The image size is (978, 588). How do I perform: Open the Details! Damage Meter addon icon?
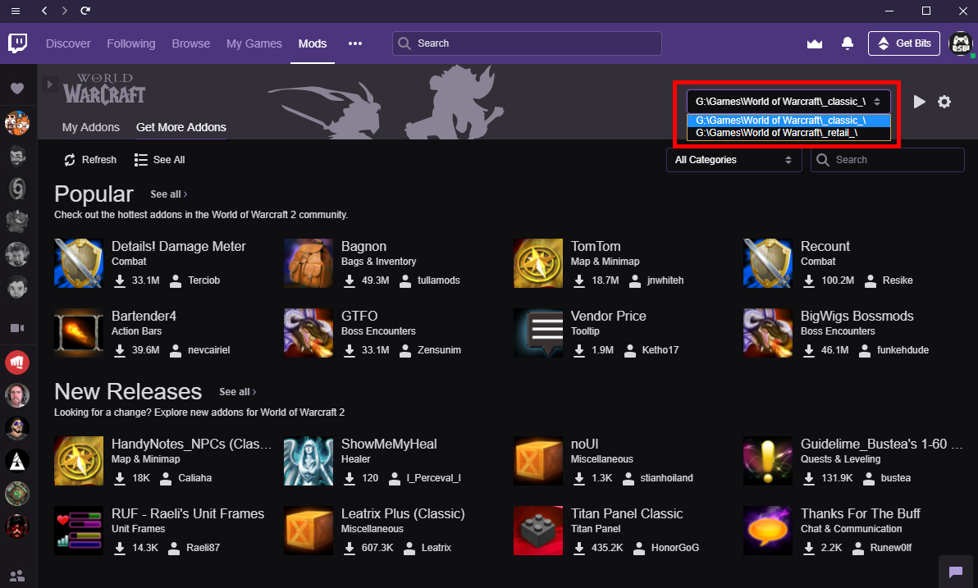tap(79, 263)
